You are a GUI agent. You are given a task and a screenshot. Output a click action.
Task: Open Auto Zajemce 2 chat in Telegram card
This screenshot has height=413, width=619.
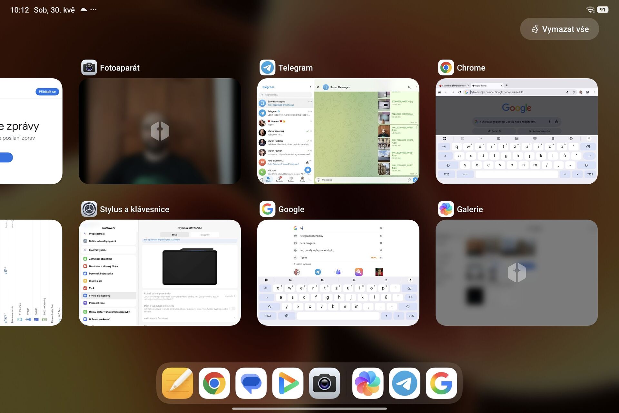[x=286, y=162]
